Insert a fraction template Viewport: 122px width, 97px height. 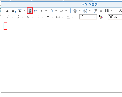tap(30, 11)
